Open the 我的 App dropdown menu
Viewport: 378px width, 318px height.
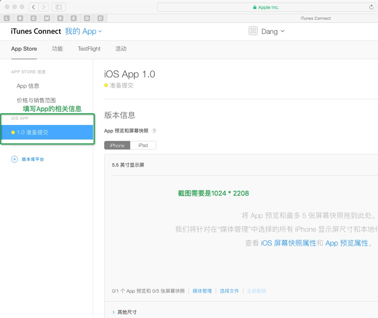tap(83, 31)
